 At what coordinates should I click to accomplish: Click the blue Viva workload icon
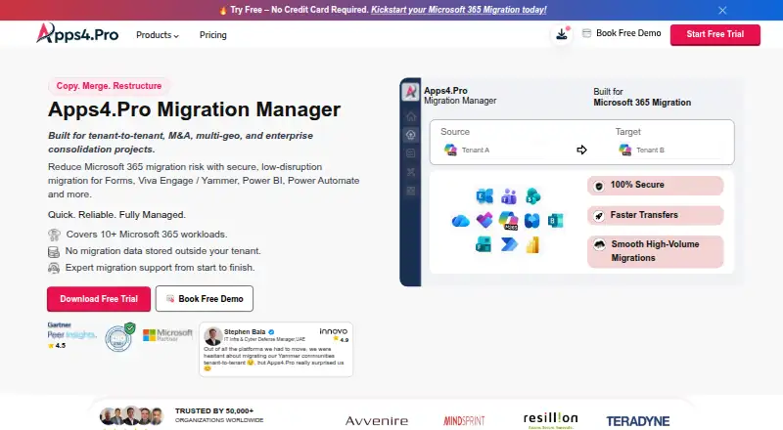[x=531, y=221]
